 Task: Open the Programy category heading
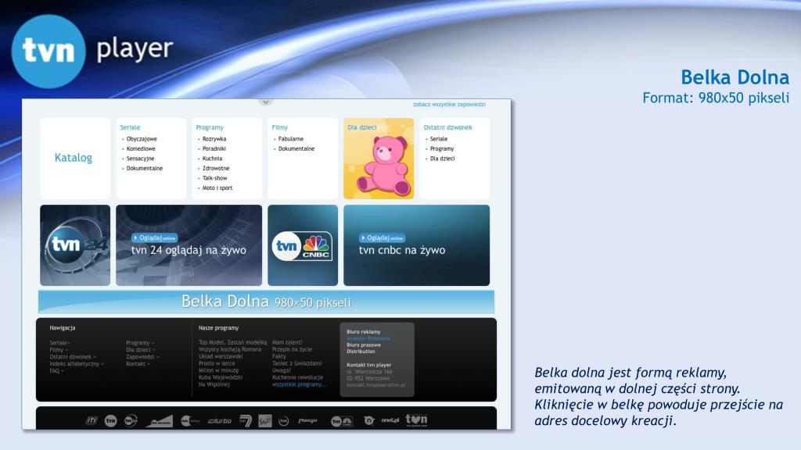coord(210,127)
